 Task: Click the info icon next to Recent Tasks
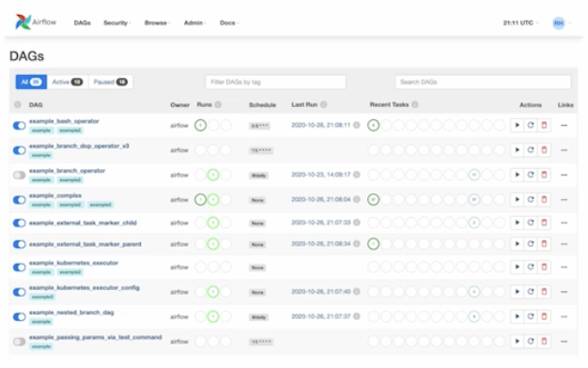[x=415, y=104]
